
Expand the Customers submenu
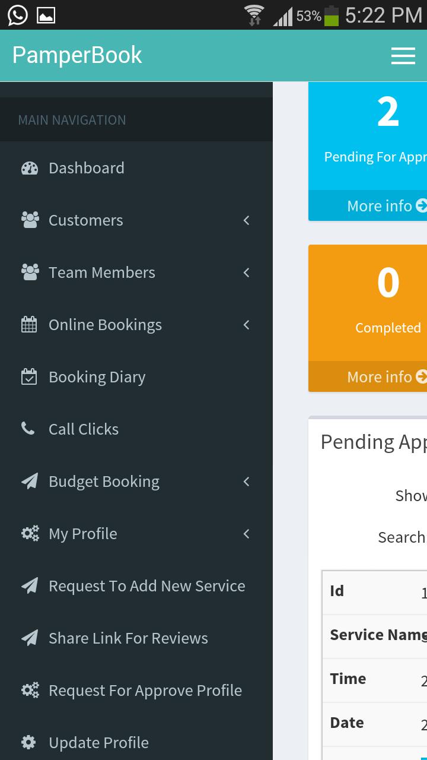pyautogui.click(x=246, y=220)
